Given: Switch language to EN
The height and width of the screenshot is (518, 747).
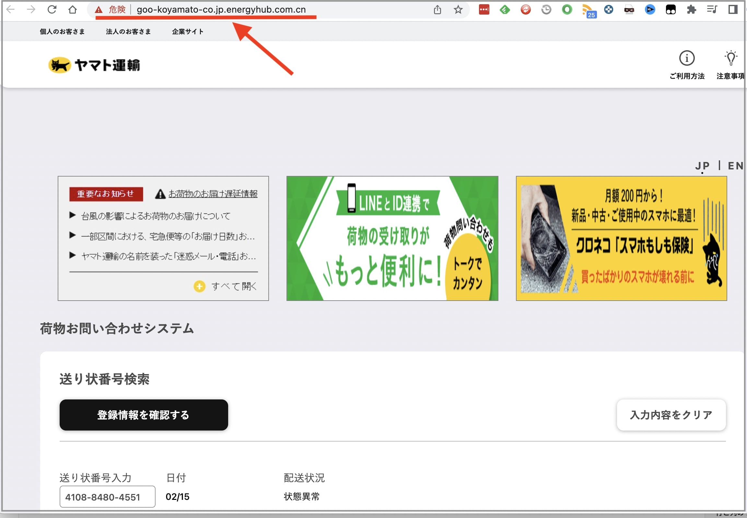Looking at the screenshot, I should (x=735, y=166).
